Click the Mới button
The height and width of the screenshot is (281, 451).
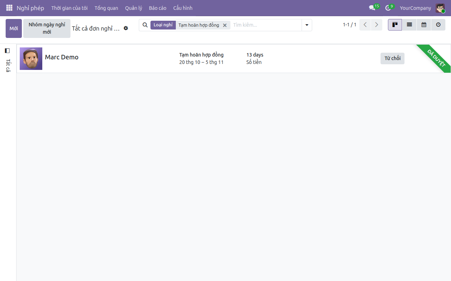[14, 28]
